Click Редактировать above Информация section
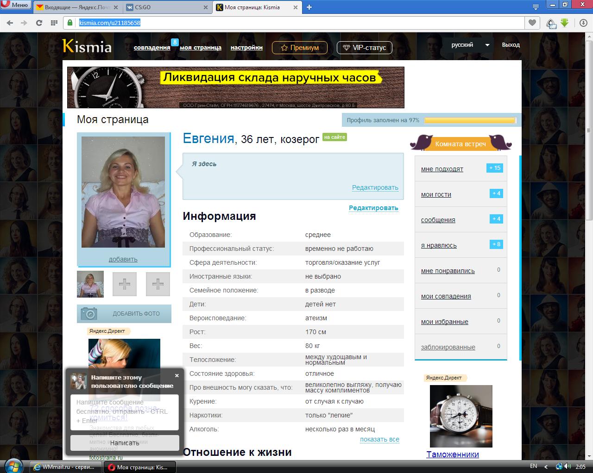593x473 pixels. pos(373,208)
